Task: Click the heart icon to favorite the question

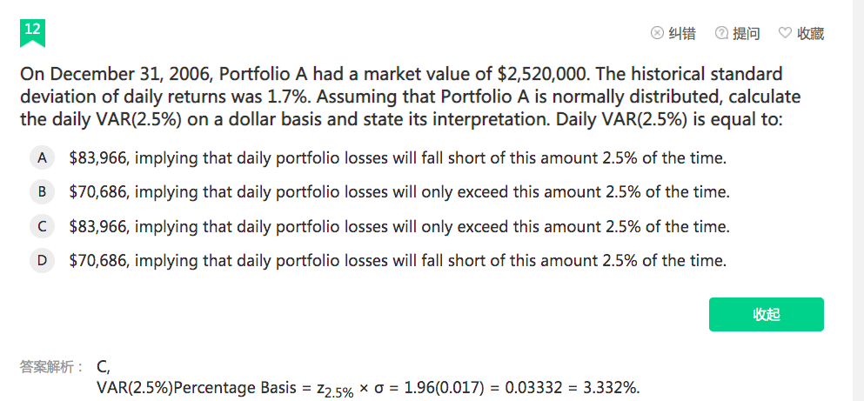Action: [785, 34]
